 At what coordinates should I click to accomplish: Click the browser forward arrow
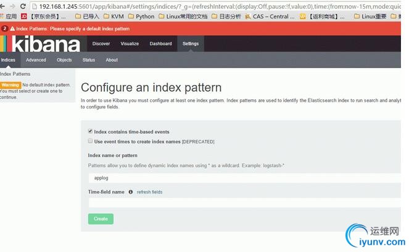(12, 6)
